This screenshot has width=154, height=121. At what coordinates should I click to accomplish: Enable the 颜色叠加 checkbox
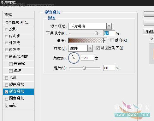(6, 85)
